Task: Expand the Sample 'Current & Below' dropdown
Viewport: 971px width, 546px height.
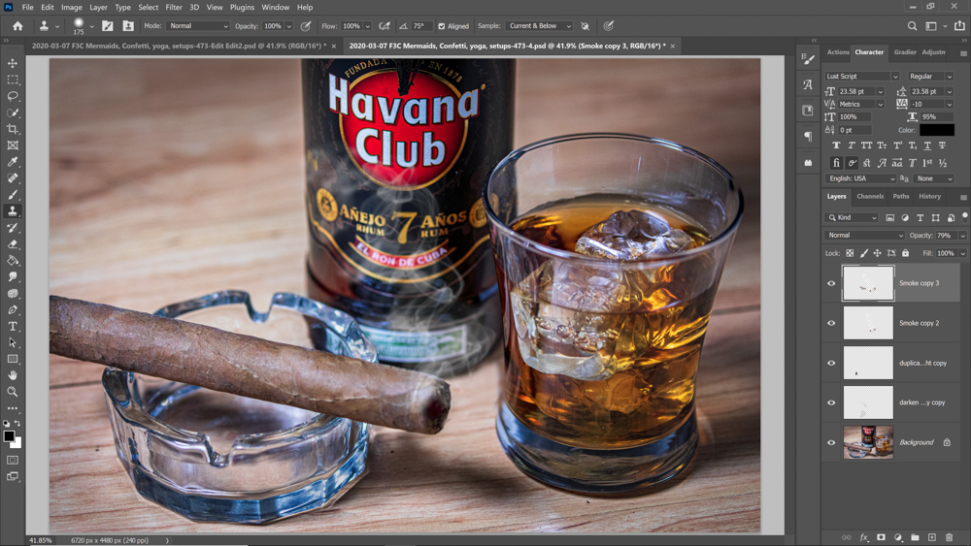Action: tap(539, 26)
